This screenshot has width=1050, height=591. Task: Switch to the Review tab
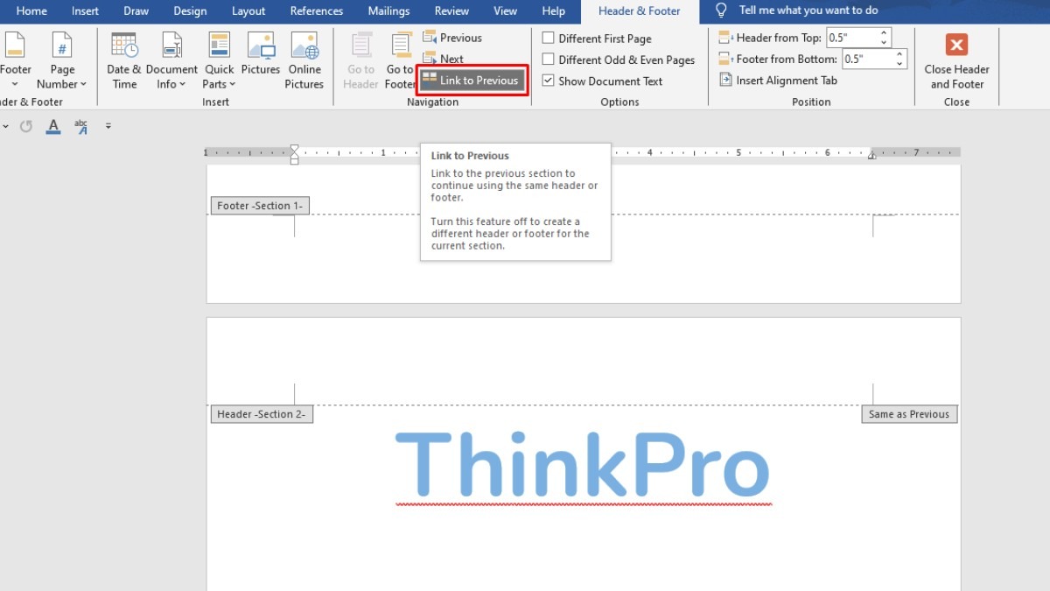[451, 11]
